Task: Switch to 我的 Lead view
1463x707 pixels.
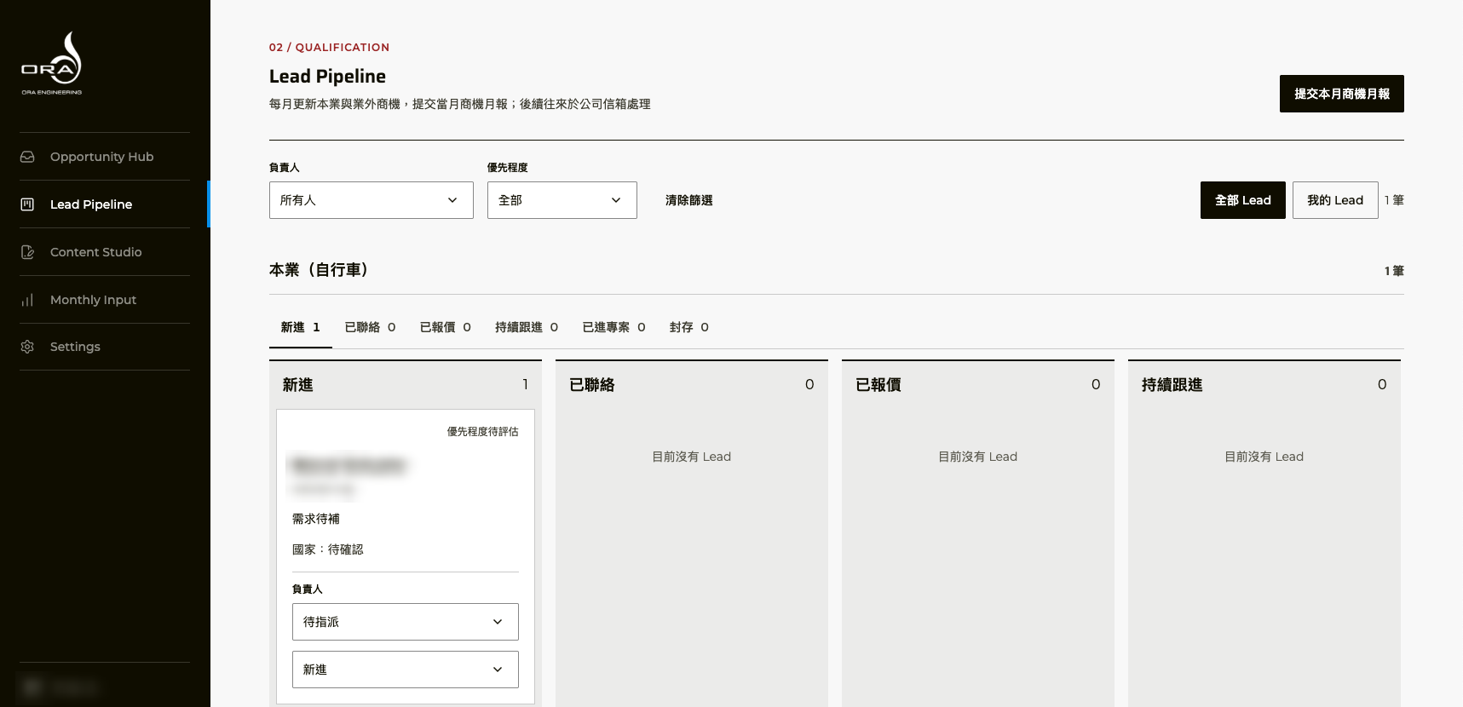Action: pos(1335,200)
